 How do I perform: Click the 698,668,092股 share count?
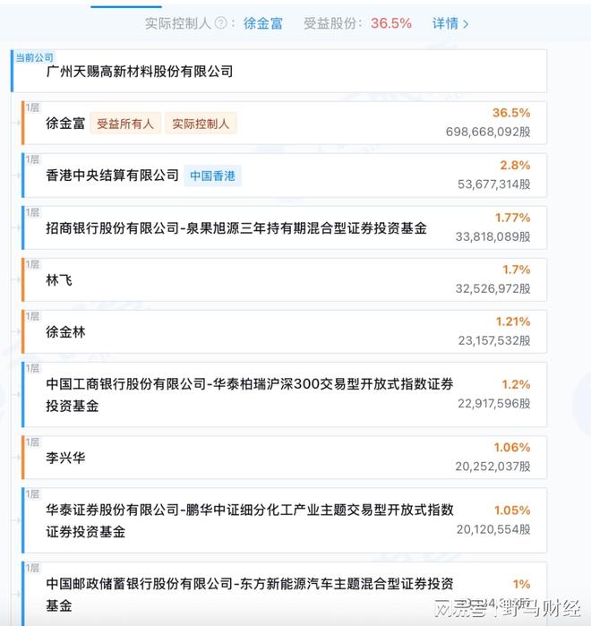487,132
